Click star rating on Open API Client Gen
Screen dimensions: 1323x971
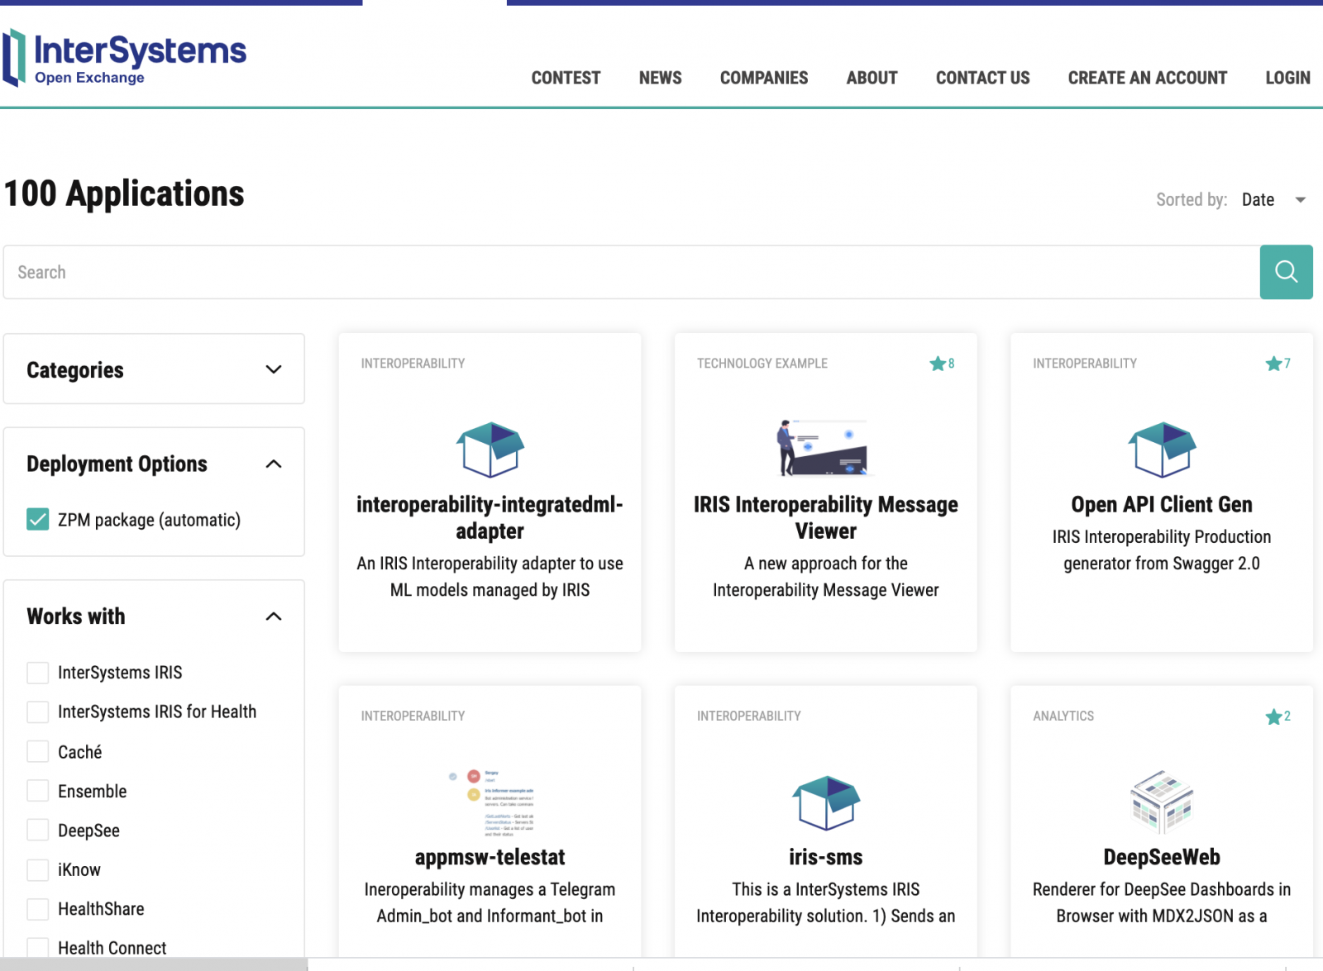pos(1278,364)
